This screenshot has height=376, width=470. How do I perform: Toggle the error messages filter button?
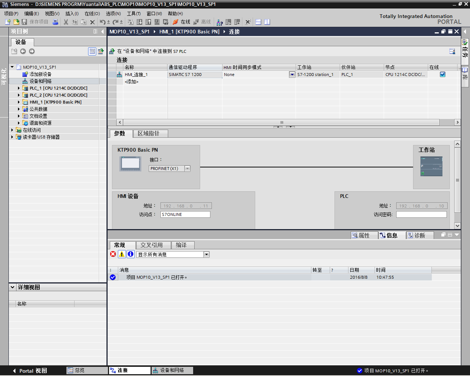(113, 254)
